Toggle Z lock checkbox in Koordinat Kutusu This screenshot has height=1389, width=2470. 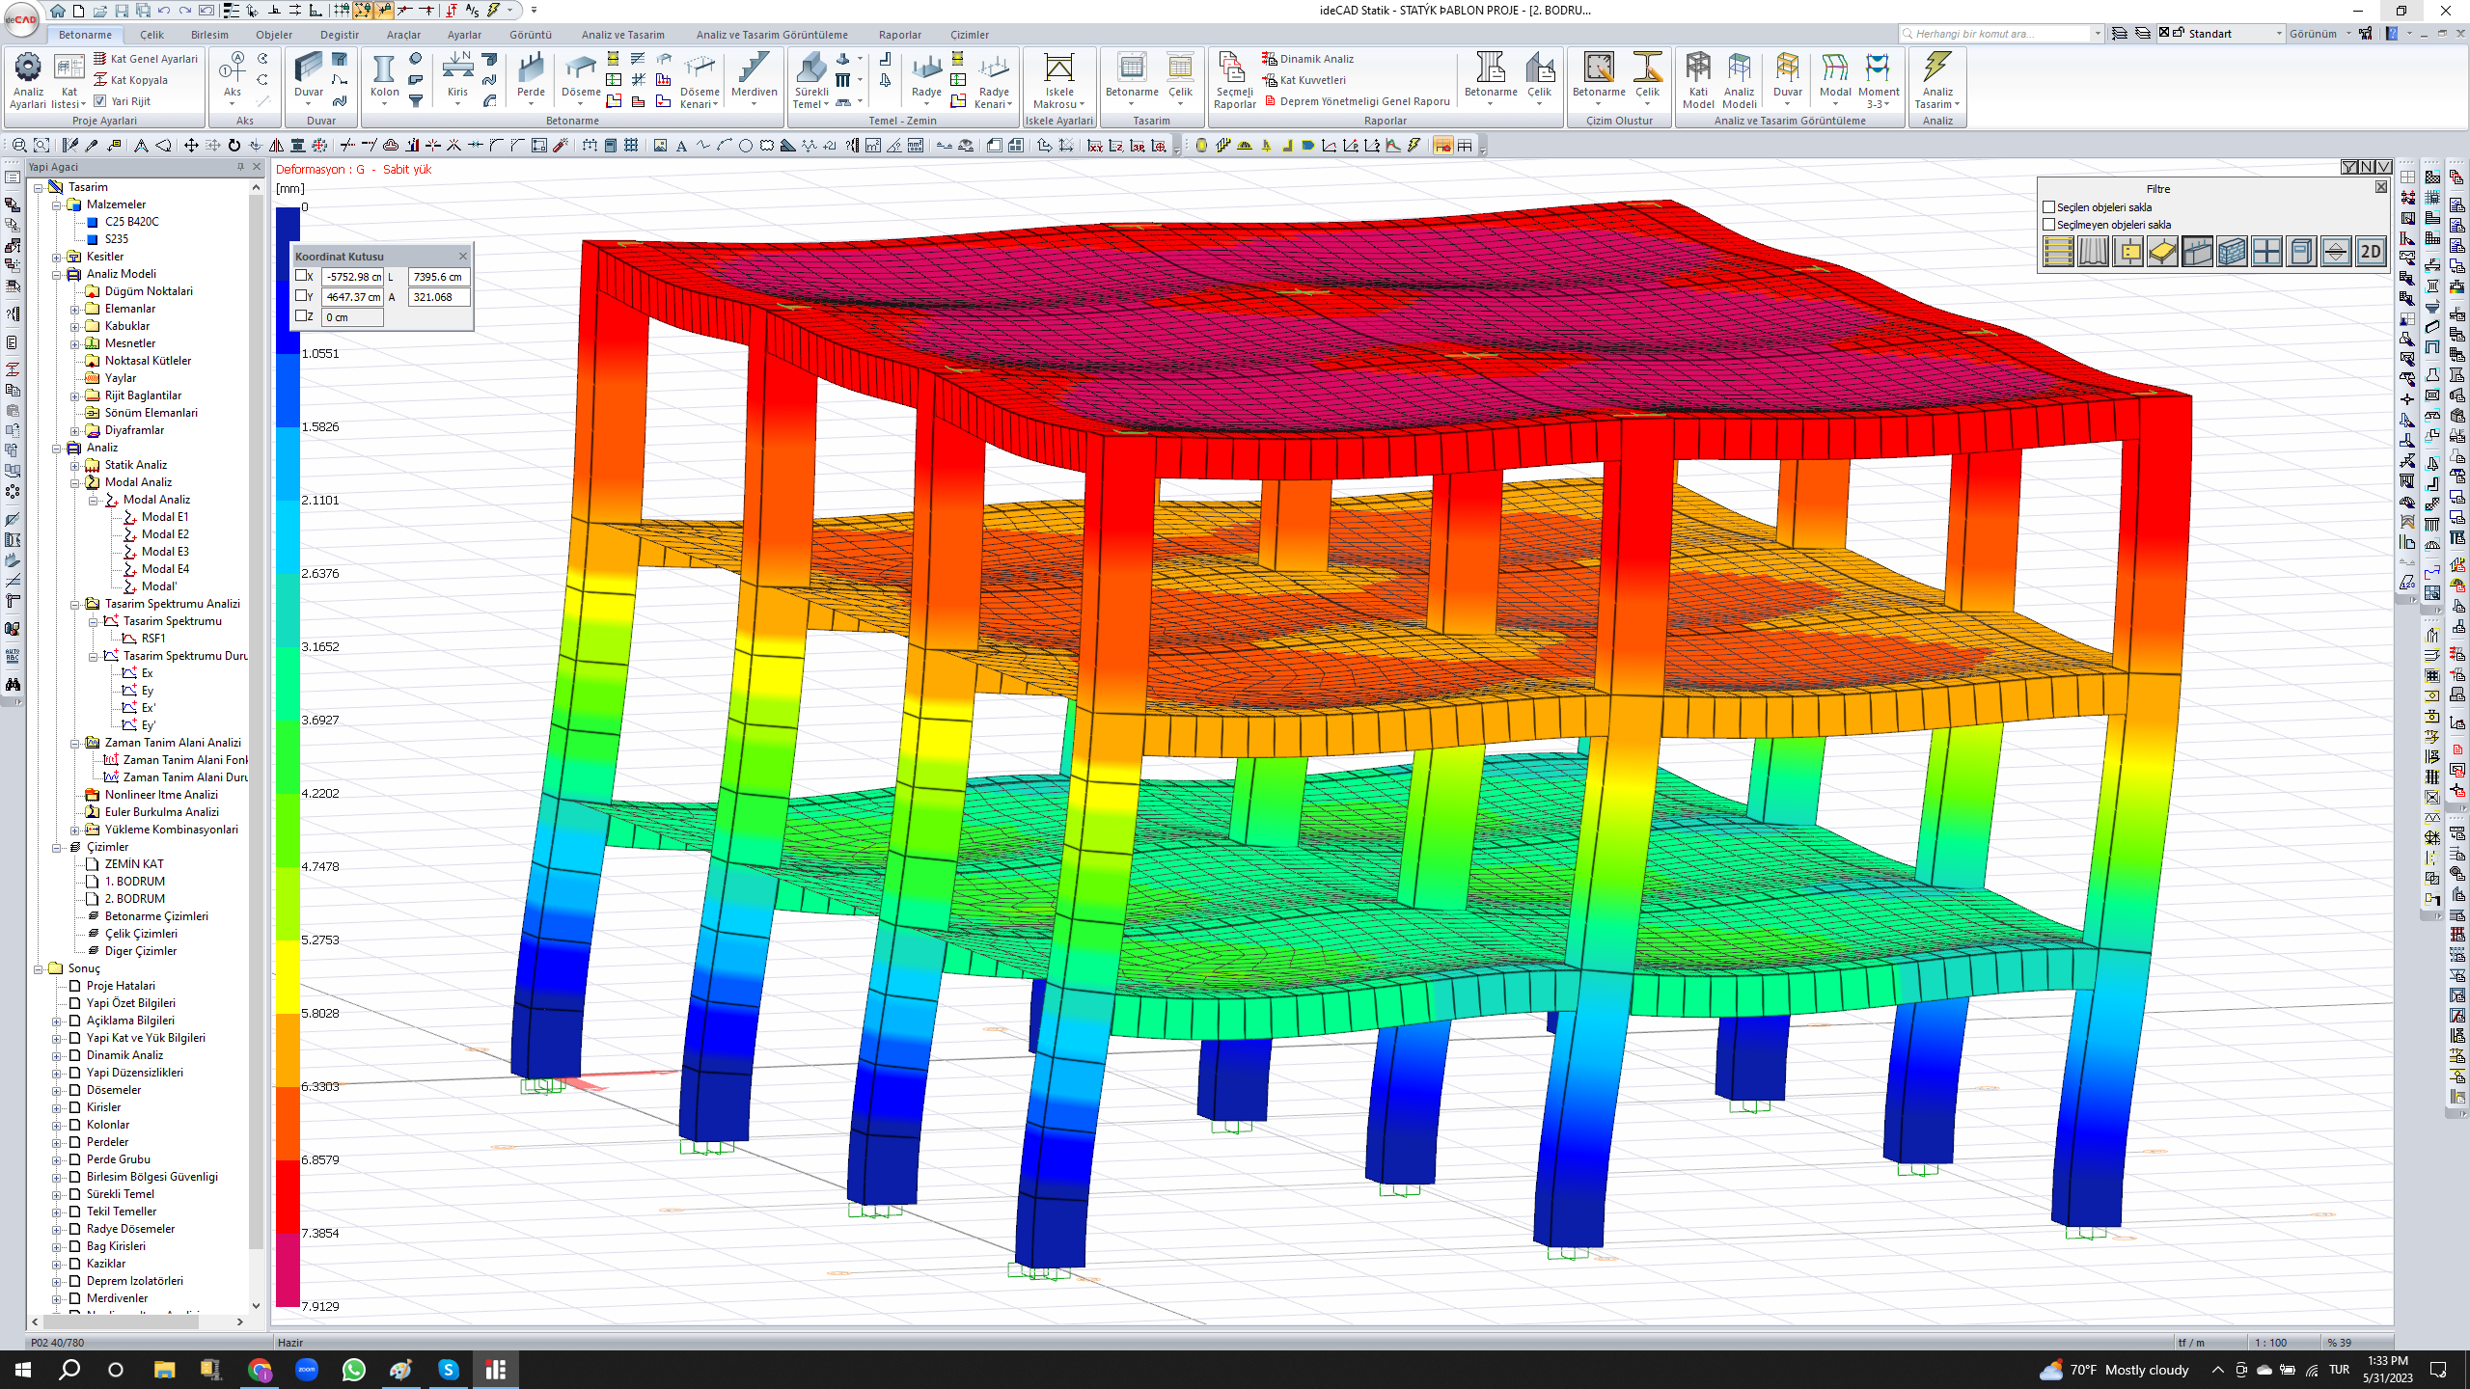click(x=302, y=316)
